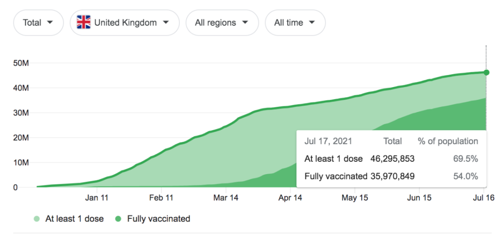Click the Fully vaccinated legend dot
The width and height of the screenshot is (499, 234).
(118, 219)
